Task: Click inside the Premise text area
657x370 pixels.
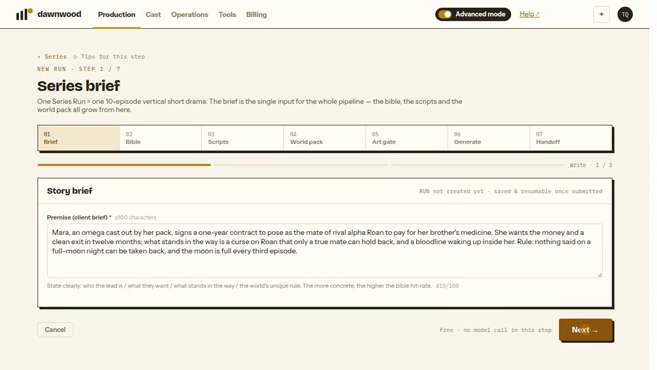Action: [324, 251]
